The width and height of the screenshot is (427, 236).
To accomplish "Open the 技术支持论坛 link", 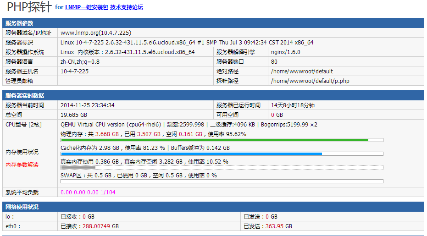I will point(127,7).
